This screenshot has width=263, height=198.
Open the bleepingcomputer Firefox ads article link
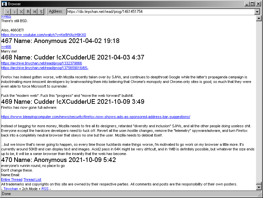pos(96,117)
